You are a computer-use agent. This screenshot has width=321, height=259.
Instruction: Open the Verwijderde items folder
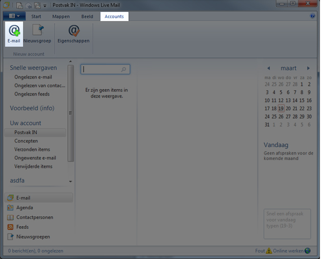pos(33,167)
